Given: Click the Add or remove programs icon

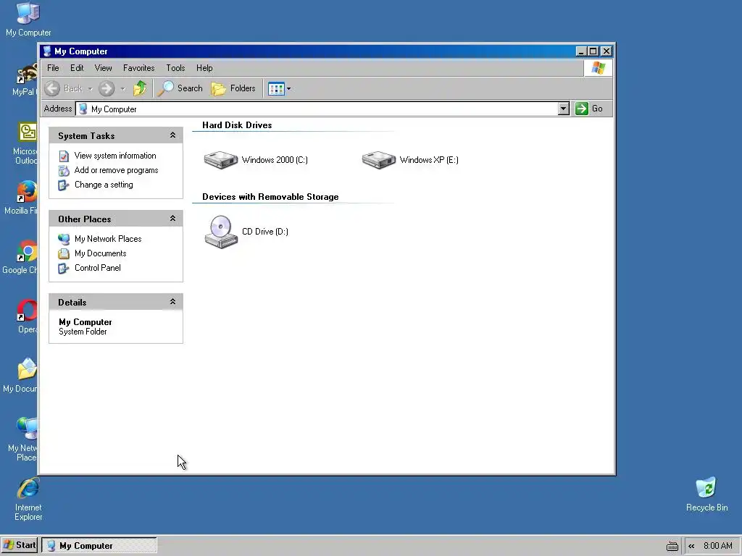Looking at the screenshot, I should pos(64,171).
